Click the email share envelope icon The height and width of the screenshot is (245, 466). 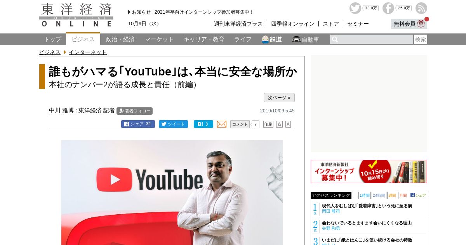pos(222,124)
